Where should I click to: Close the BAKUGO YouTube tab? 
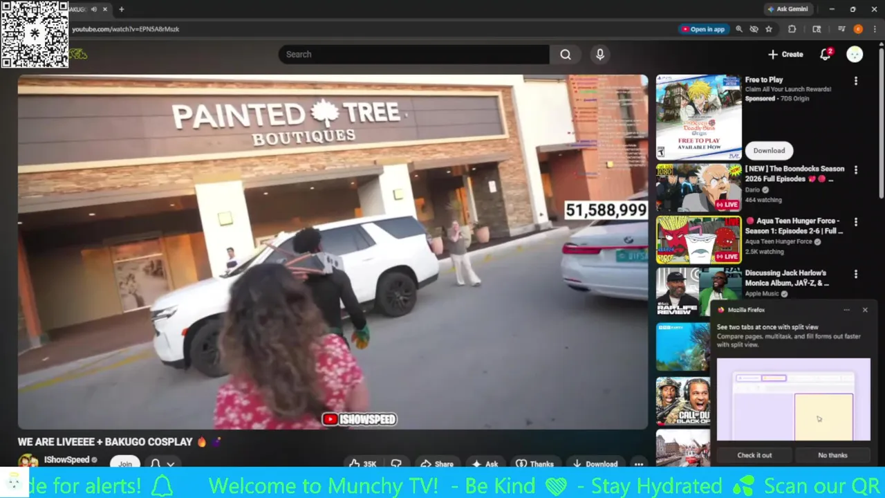(106, 10)
